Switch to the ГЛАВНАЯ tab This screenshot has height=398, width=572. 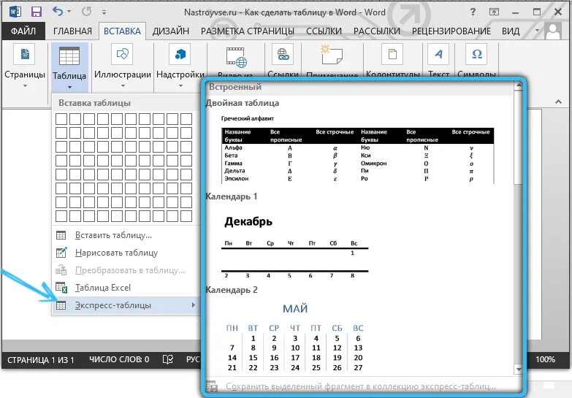pos(72,31)
